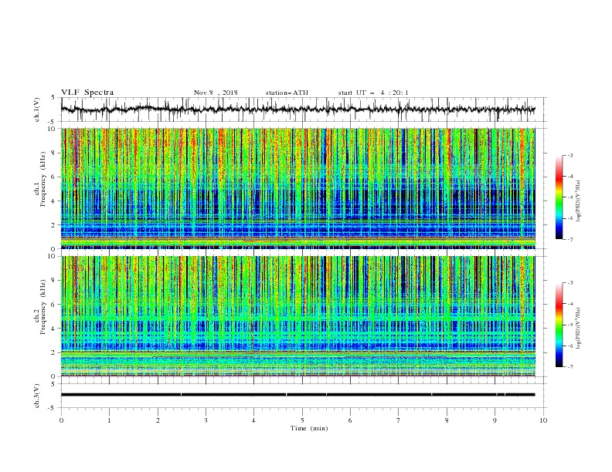Click the "-7" tick on ch.1 colorbar
This screenshot has width=612, height=472.
(569, 240)
